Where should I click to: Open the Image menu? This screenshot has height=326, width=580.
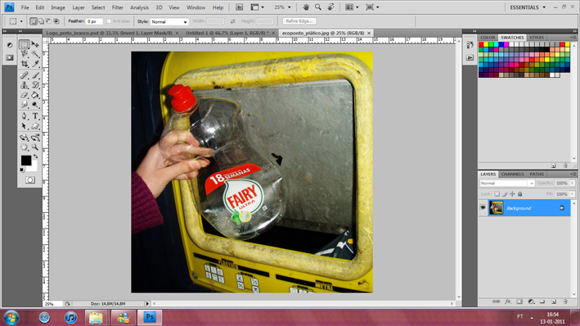58,7
